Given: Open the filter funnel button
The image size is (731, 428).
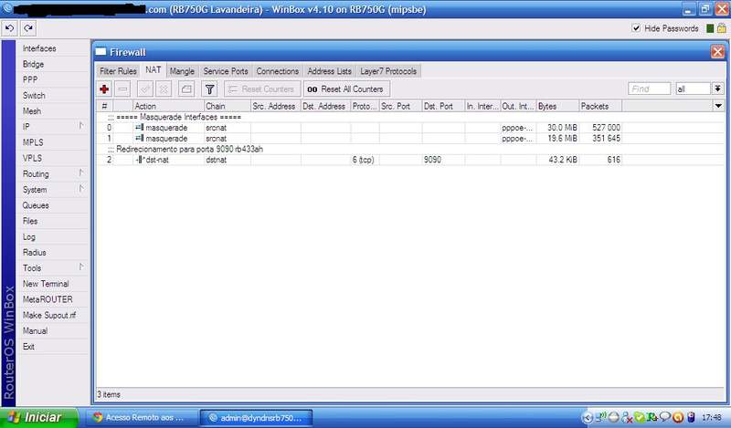Looking at the screenshot, I should click(x=209, y=89).
